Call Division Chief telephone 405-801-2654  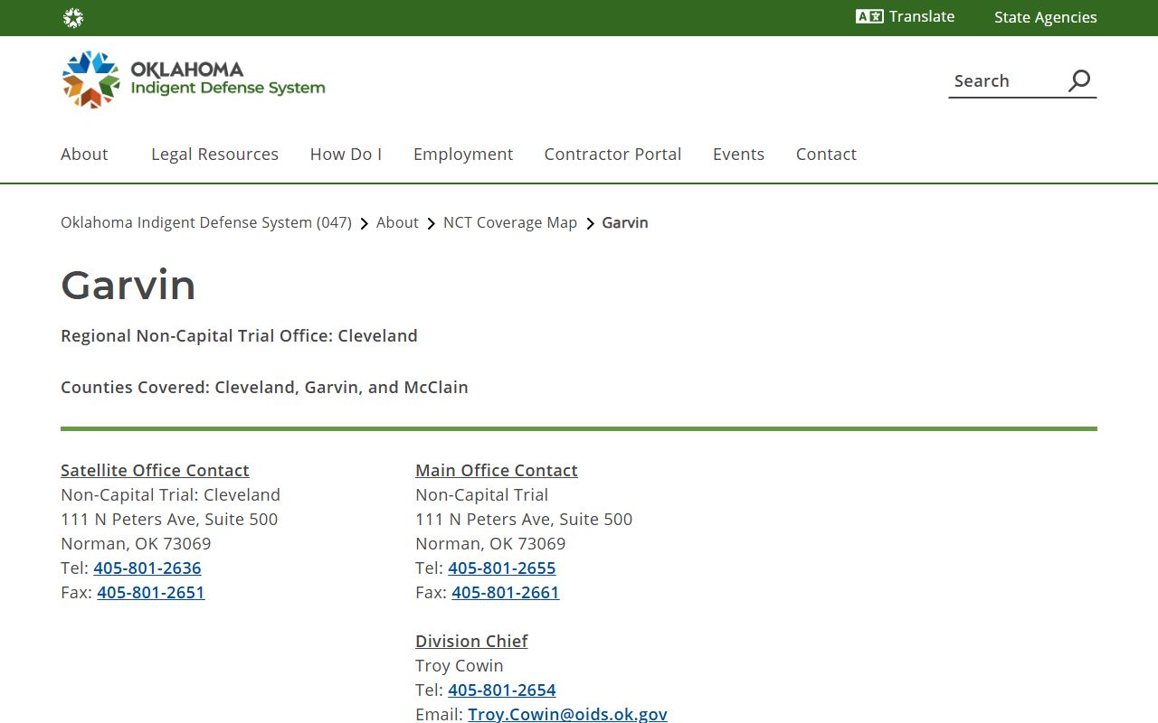tap(502, 690)
